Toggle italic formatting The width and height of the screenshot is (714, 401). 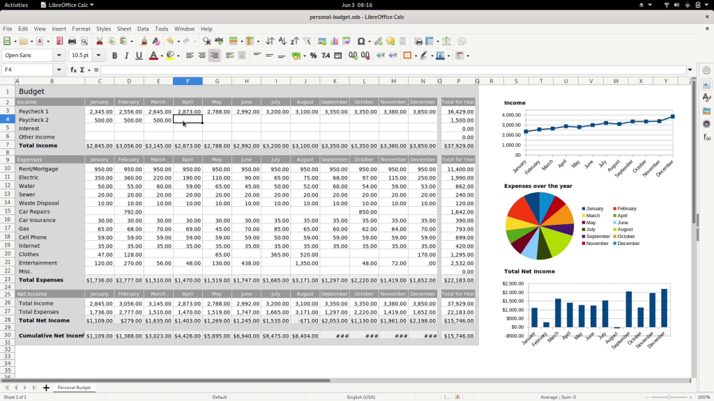[126, 55]
